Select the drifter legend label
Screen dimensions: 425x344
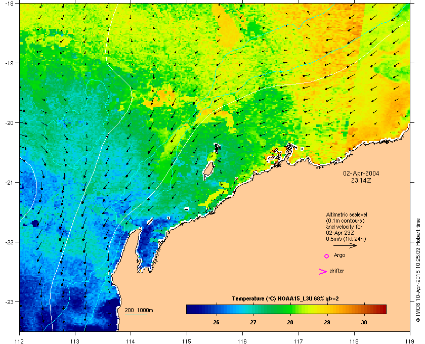[336, 271]
